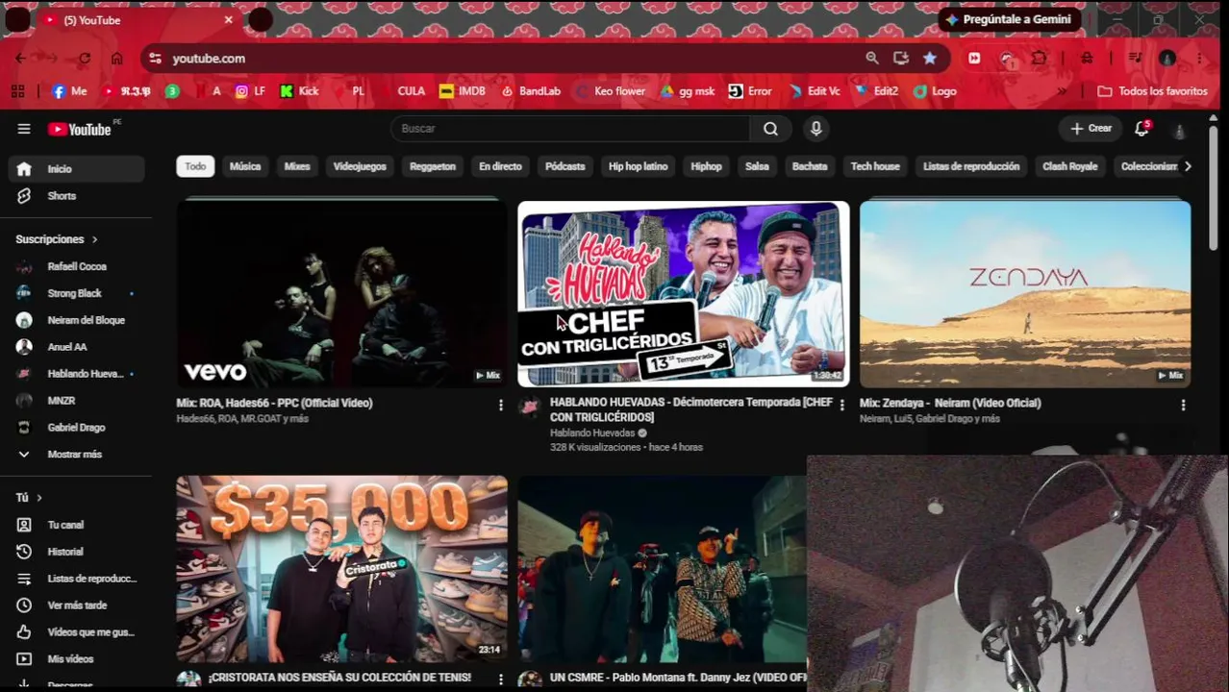This screenshot has height=692, width=1229.
Task: Select the En directo filter chip
Action: click(x=500, y=166)
